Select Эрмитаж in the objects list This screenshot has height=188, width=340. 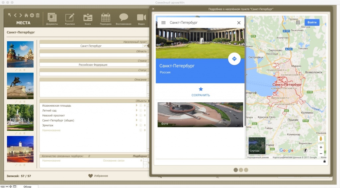[48, 125]
